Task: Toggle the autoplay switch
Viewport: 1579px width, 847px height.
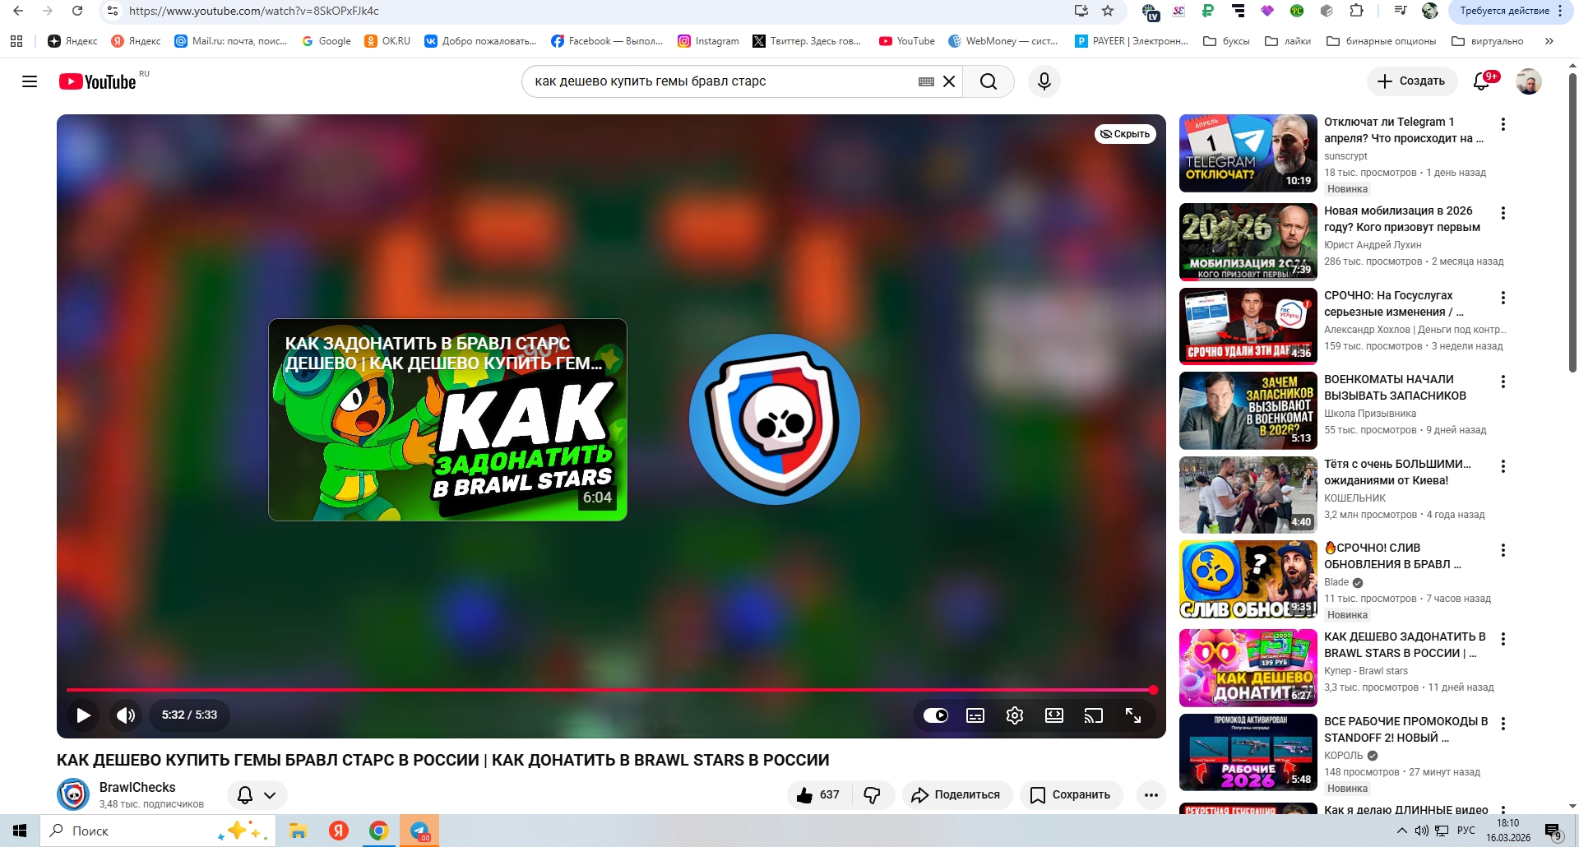Action: click(x=936, y=715)
